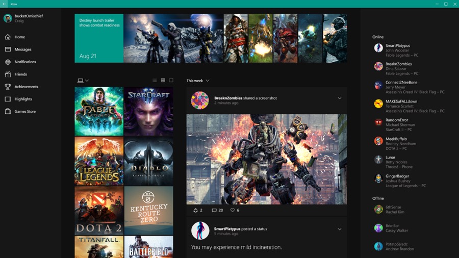This screenshot has width=459, height=258.
Task: Open the Messages envelope icon
Action: coord(8,49)
